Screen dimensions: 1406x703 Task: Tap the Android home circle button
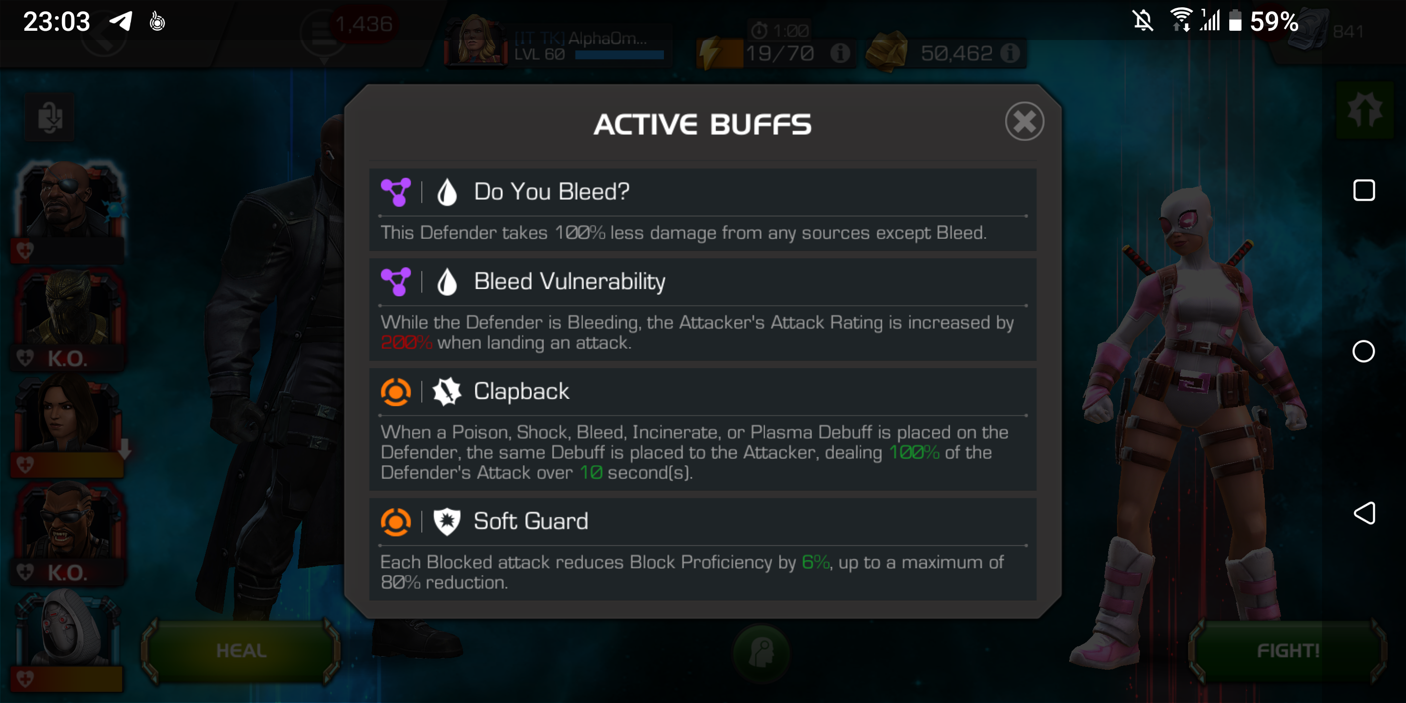click(1364, 351)
